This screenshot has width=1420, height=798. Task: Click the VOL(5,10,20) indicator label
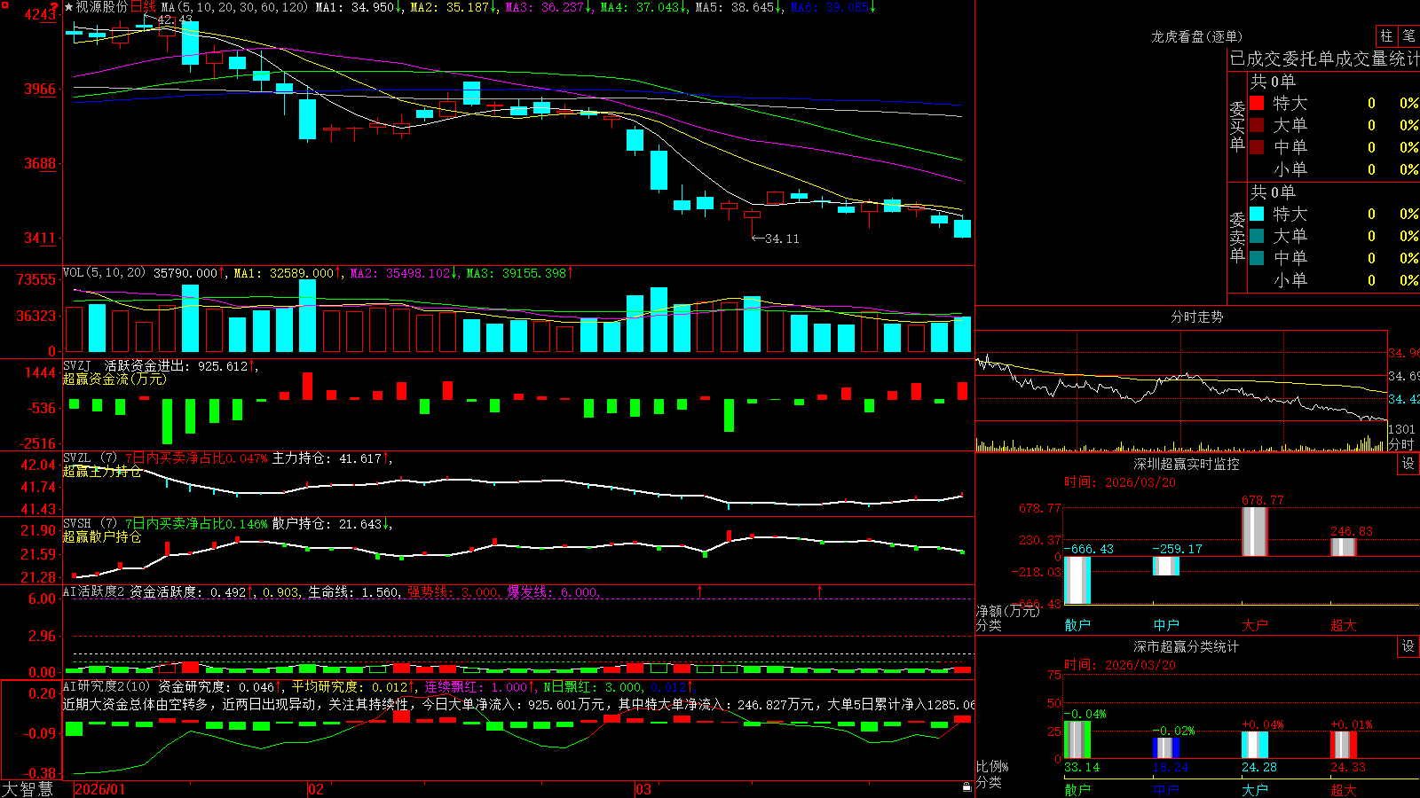(104, 273)
